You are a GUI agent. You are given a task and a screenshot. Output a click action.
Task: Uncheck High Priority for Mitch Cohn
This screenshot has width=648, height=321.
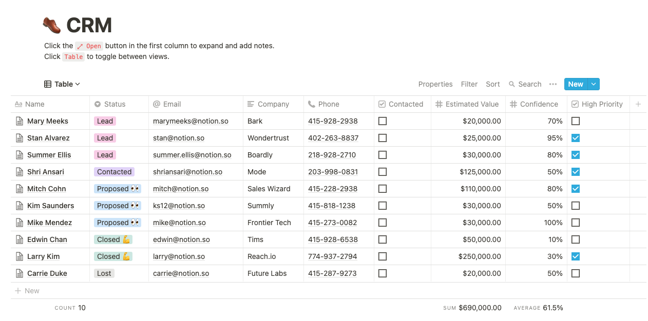(x=576, y=189)
